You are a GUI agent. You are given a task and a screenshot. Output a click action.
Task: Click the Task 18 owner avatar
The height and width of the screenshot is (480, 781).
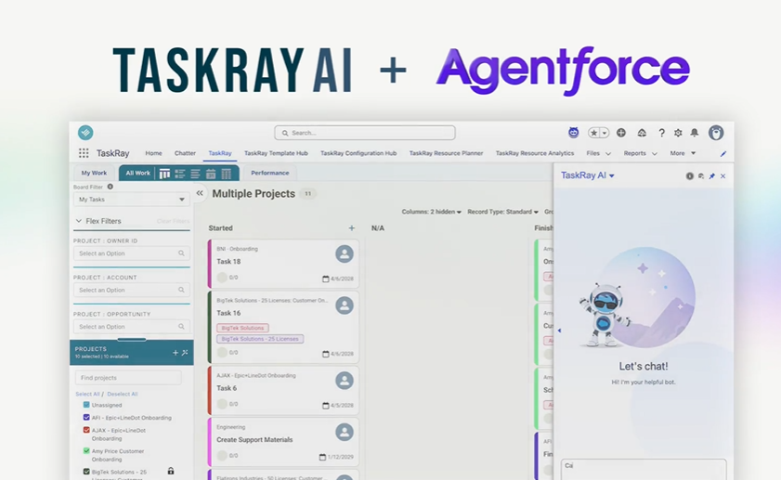pyautogui.click(x=345, y=254)
